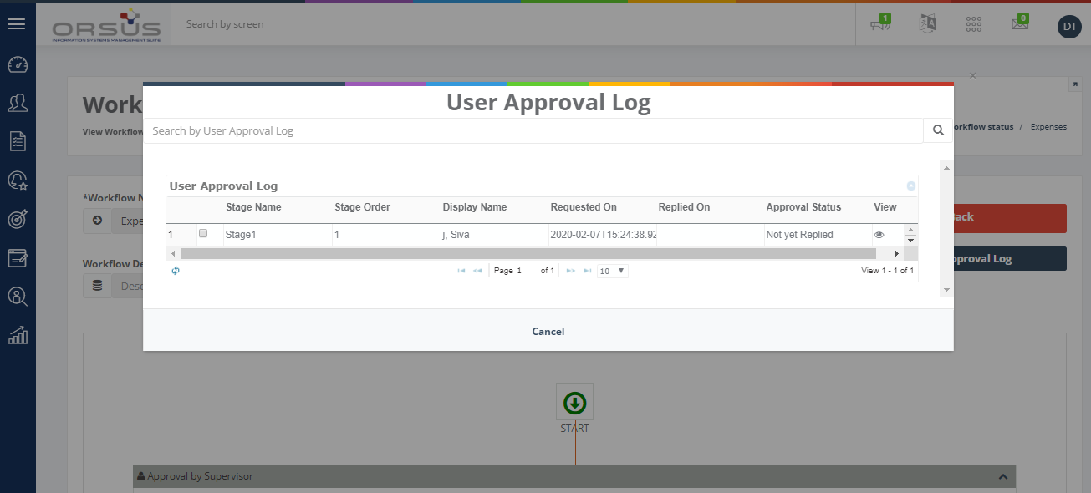This screenshot has height=493, width=1091.
Task: Select the Stage1 row checkbox
Action: click(x=202, y=234)
